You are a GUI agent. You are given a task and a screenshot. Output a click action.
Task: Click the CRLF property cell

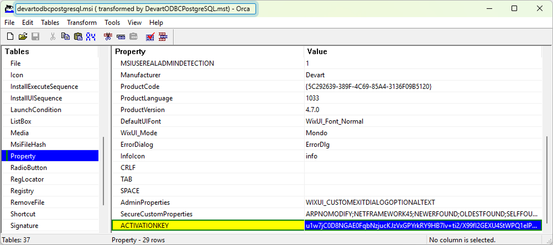[x=208, y=168]
